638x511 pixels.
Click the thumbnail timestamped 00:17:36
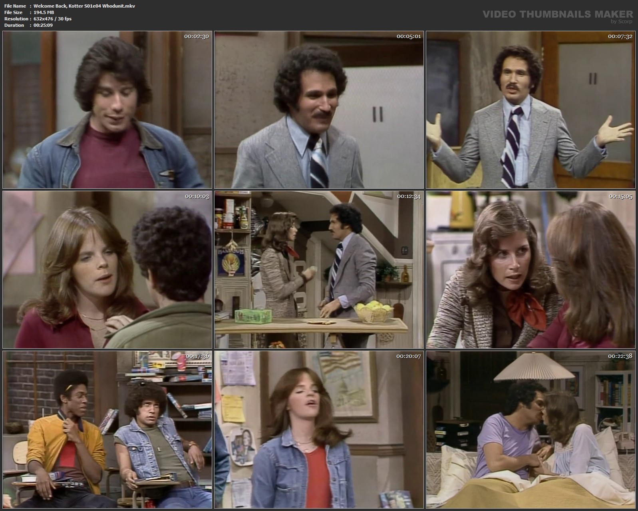[107, 429]
